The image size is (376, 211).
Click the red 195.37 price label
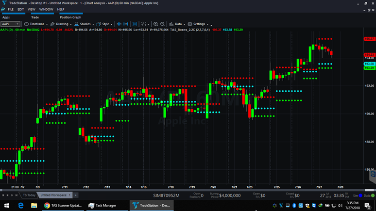pos(369,39)
